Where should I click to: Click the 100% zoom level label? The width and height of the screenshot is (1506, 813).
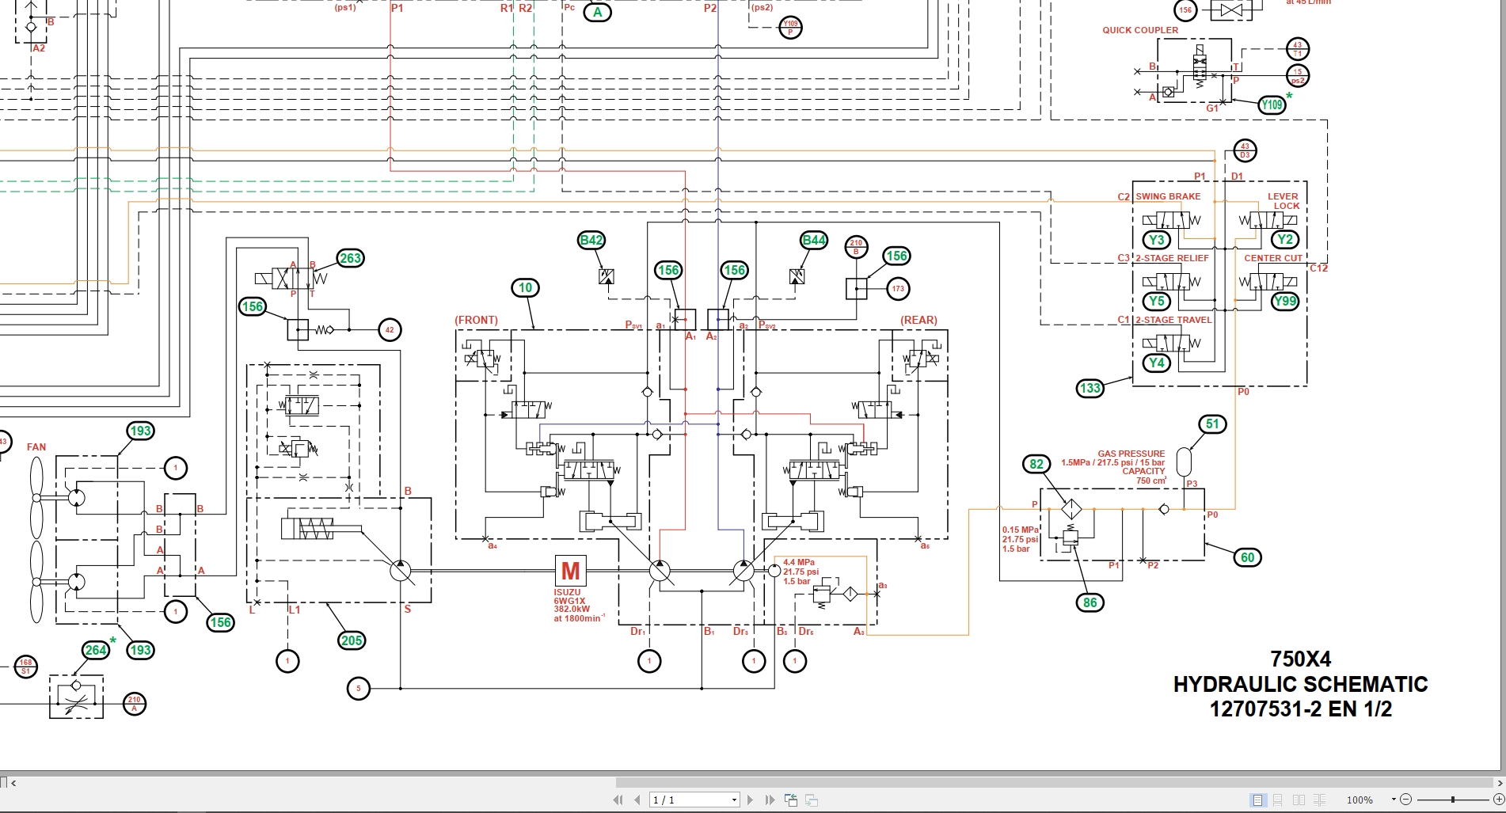coord(1362,800)
